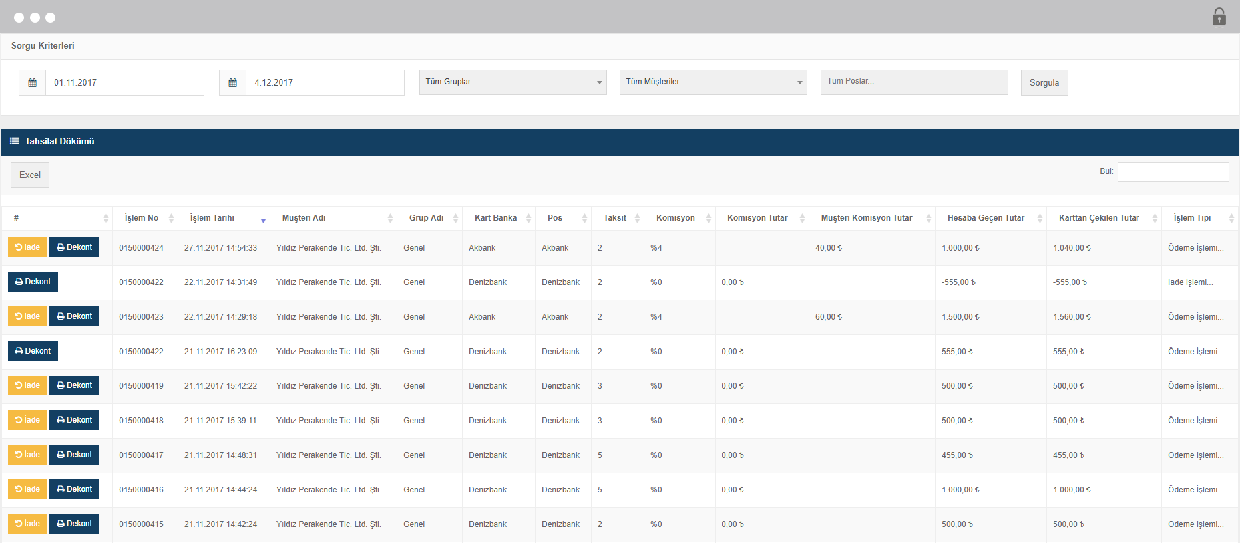Sort by İşlem No column header

(x=145, y=218)
